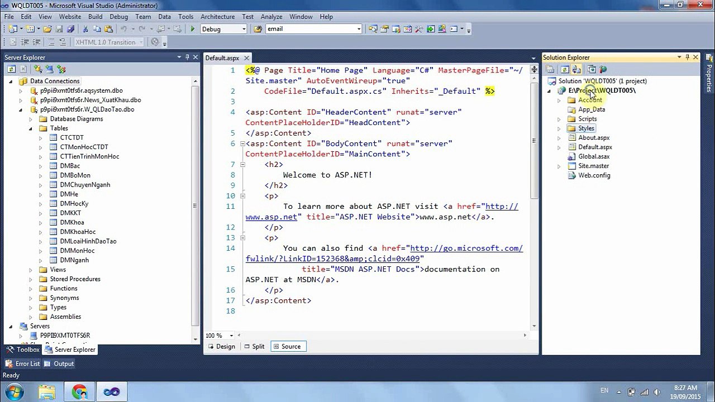Click the editor vertical scrollbar
The height and width of the screenshot is (402, 715).
click(x=534, y=140)
